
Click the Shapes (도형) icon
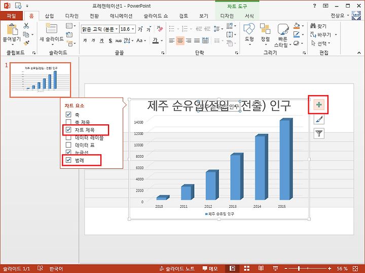point(249,29)
